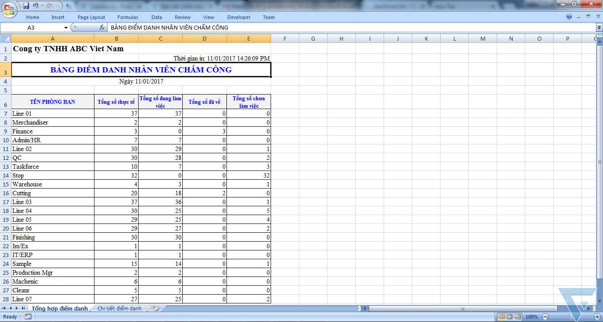The width and height of the screenshot is (603, 322).
Task: Open Excel Help question mark icon
Action: pyautogui.click(x=569, y=17)
